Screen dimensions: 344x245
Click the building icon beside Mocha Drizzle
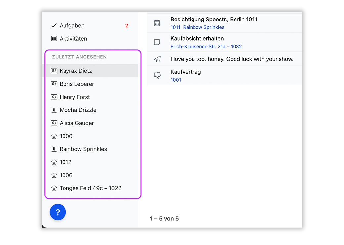(54, 110)
